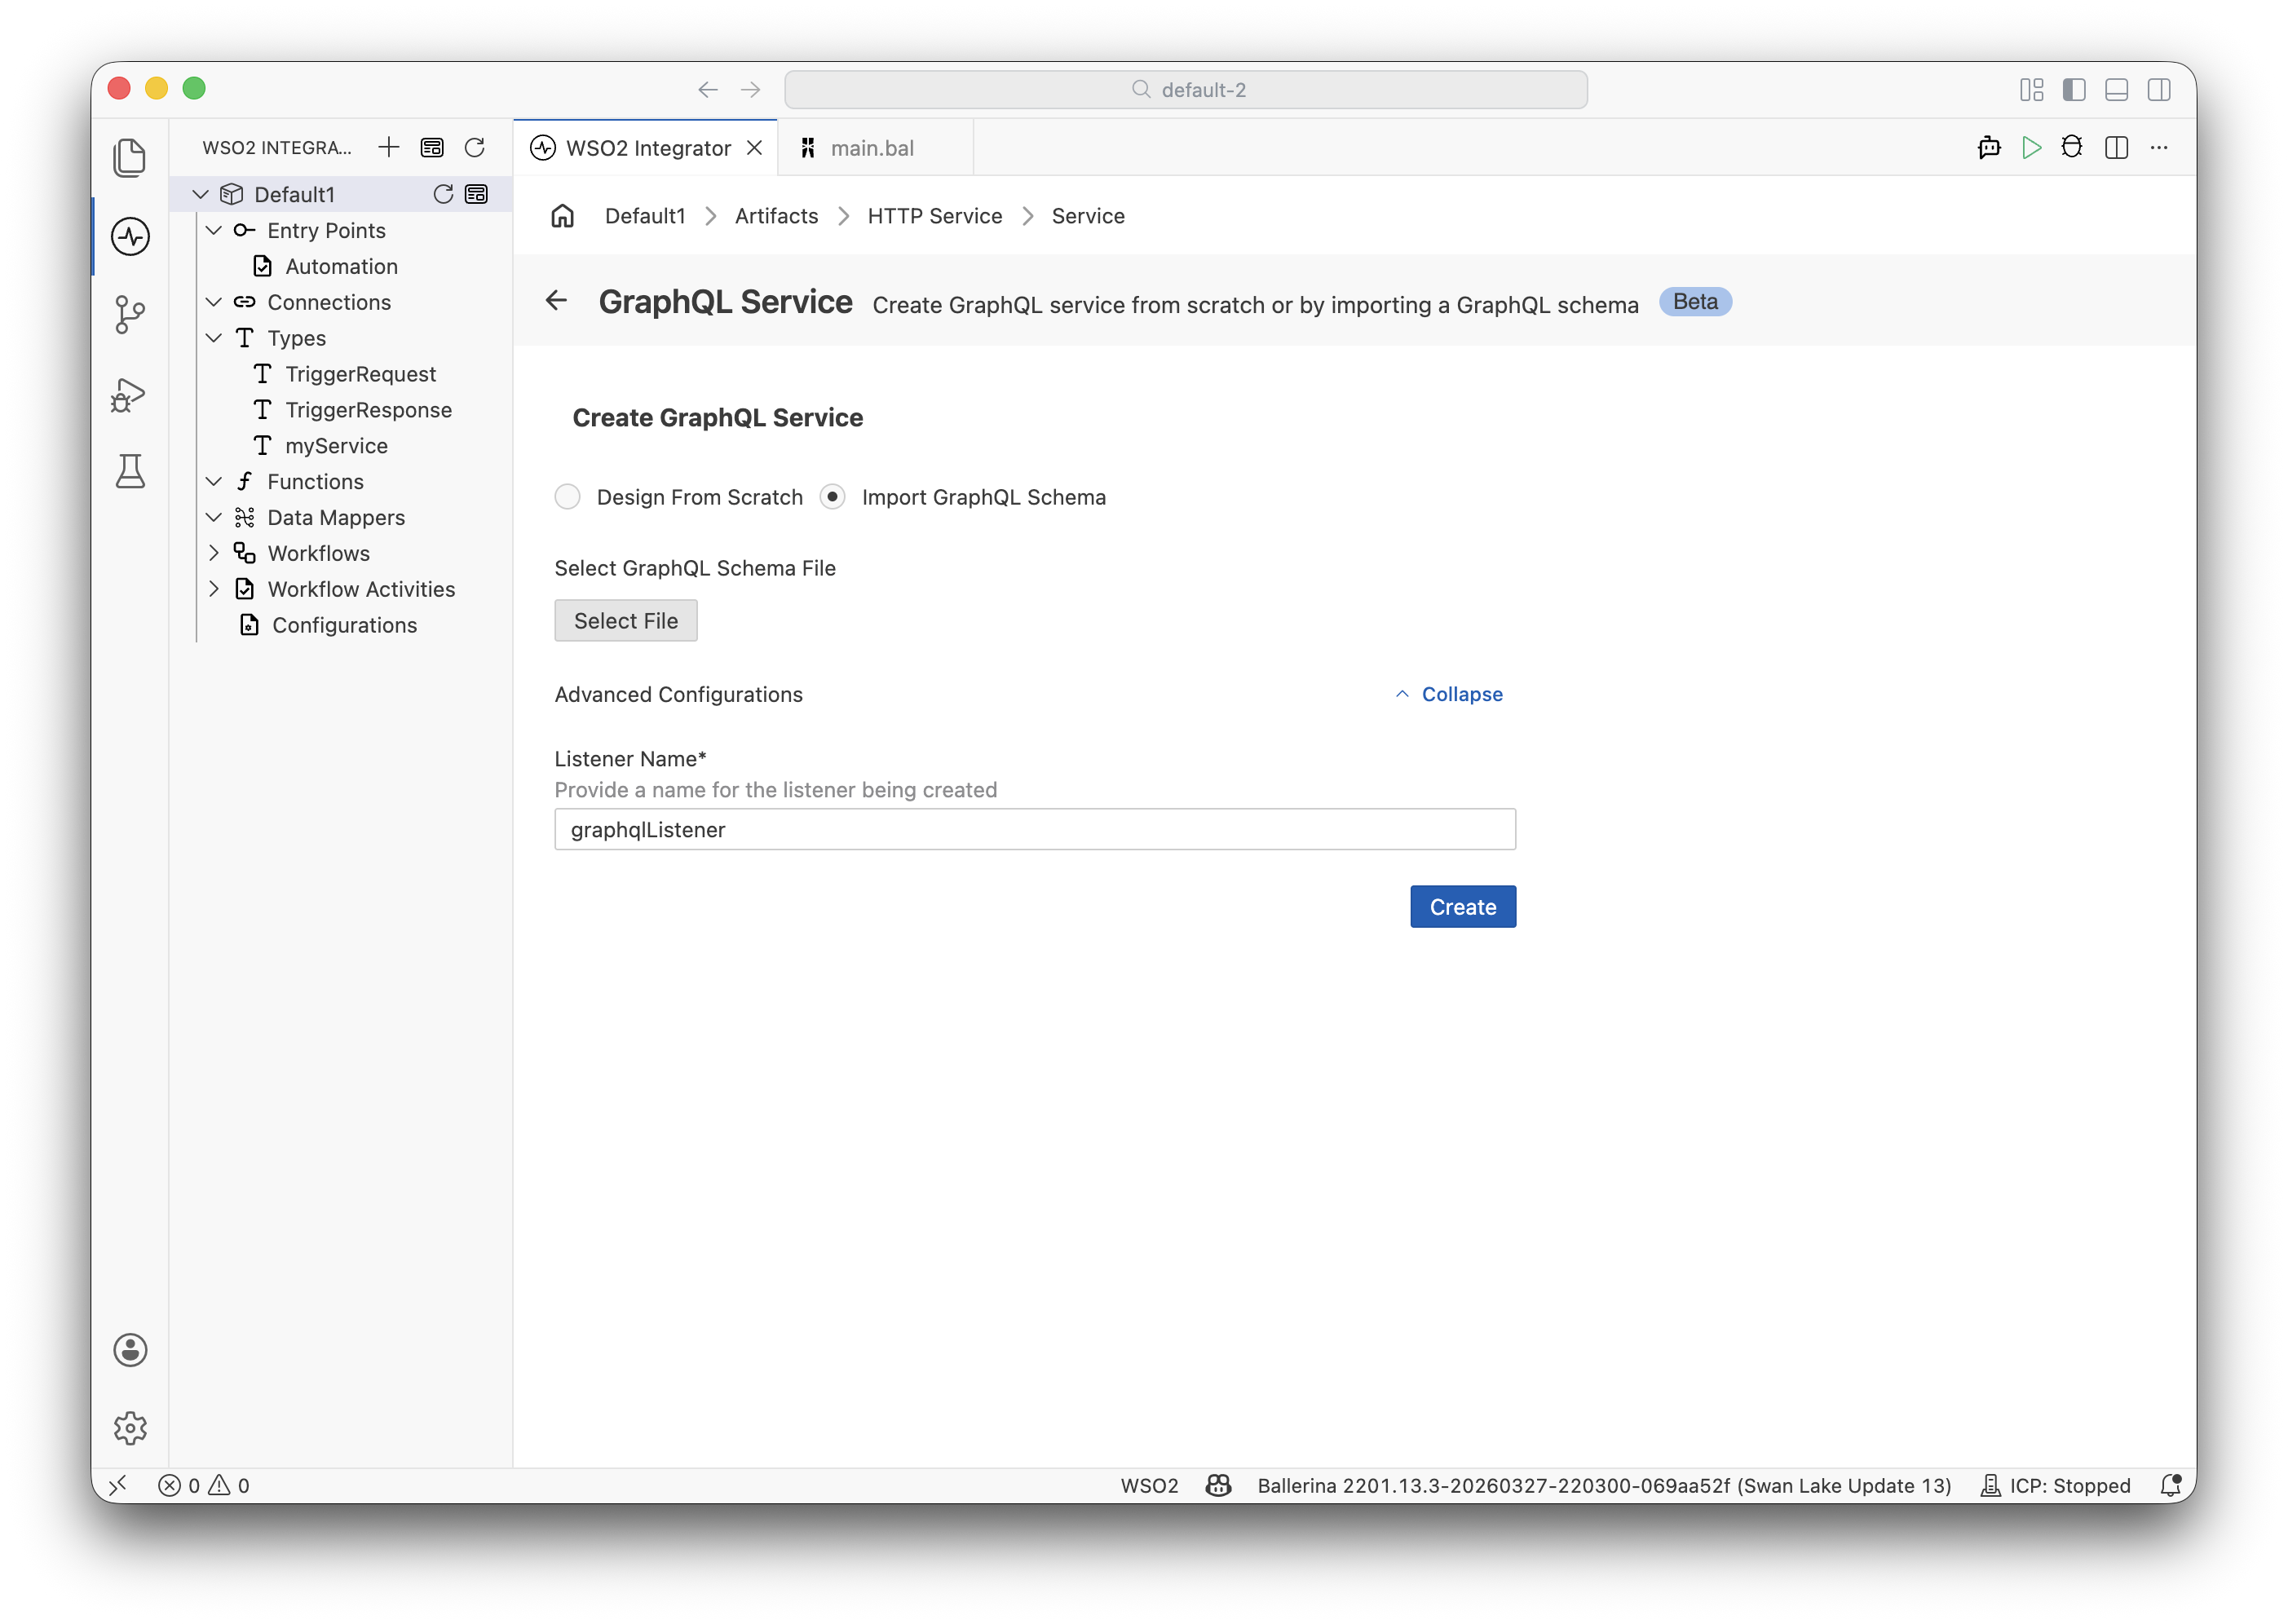Click the Customize Layout icon in title bar
2288x1624 pixels.
2031,90
